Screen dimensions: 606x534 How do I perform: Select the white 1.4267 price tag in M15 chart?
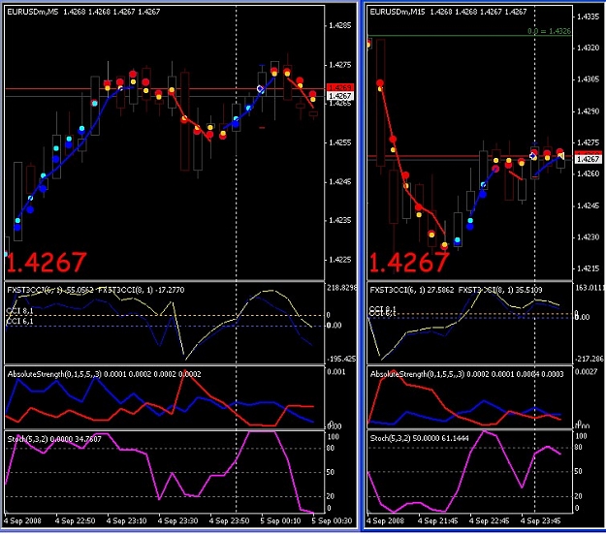pos(589,159)
